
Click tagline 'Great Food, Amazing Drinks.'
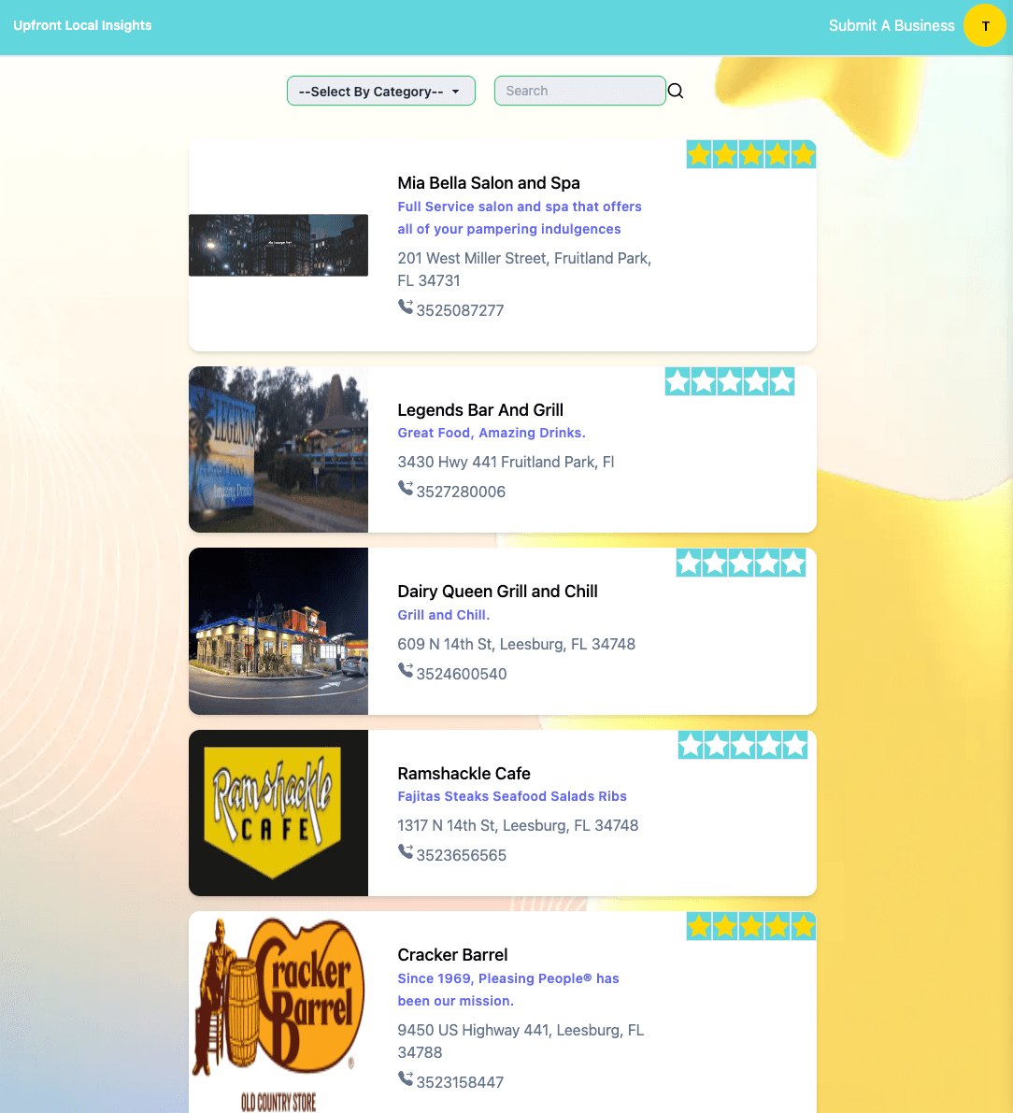(x=492, y=433)
